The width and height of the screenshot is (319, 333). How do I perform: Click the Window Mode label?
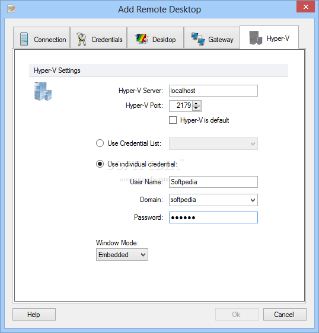pyautogui.click(x=117, y=243)
